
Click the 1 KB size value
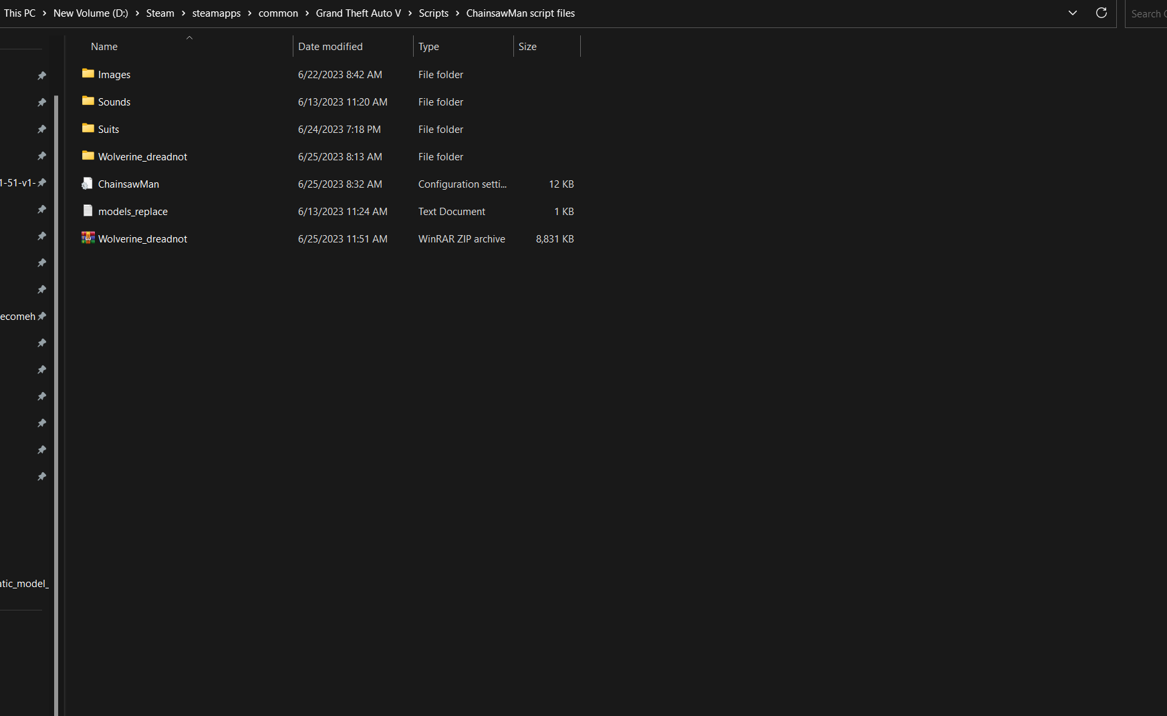tap(564, 212)
